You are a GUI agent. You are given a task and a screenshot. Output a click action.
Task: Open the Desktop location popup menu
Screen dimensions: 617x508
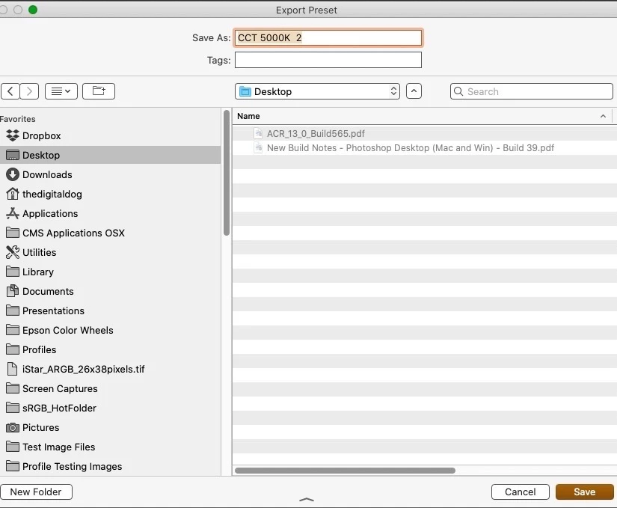pos(317,91)
